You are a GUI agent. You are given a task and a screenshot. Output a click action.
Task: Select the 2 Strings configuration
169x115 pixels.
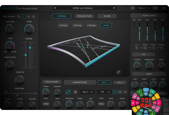tap(63, 25)
